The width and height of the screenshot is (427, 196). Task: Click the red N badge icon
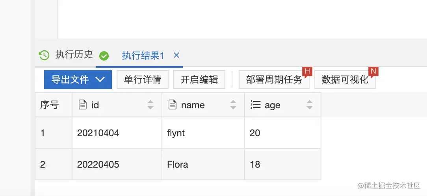[373, 71]
